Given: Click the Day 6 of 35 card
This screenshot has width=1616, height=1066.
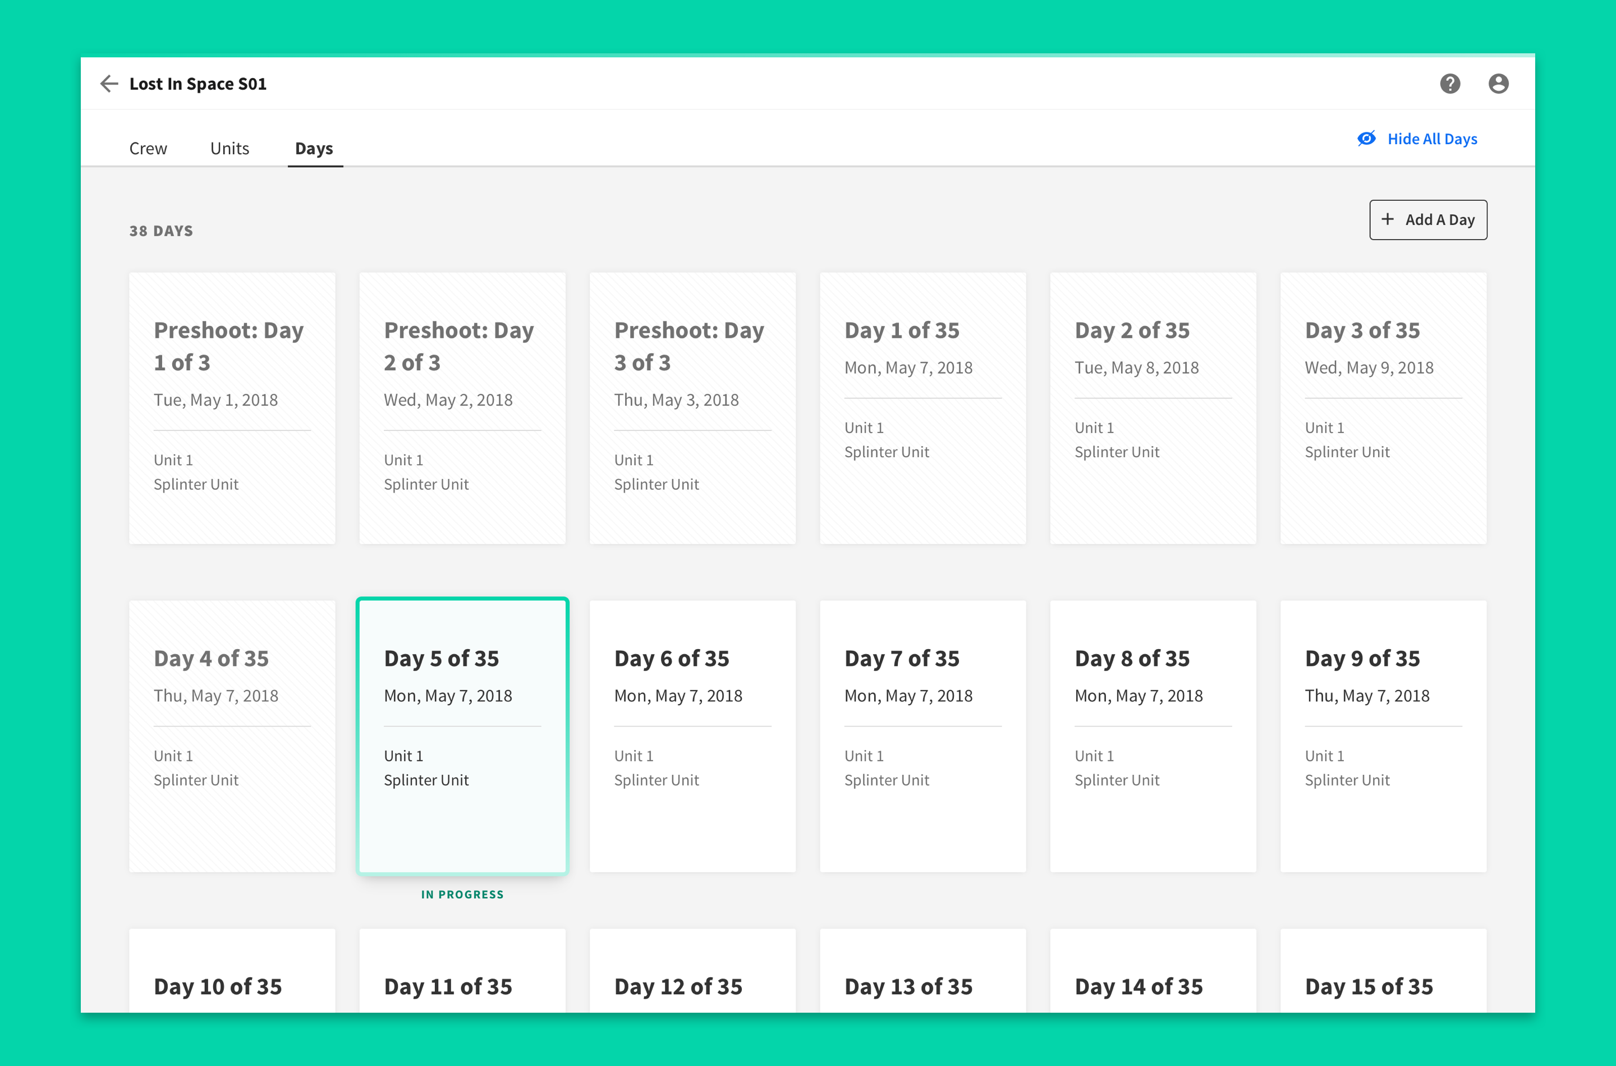Looking at the screenshot, I should (692, 736).
